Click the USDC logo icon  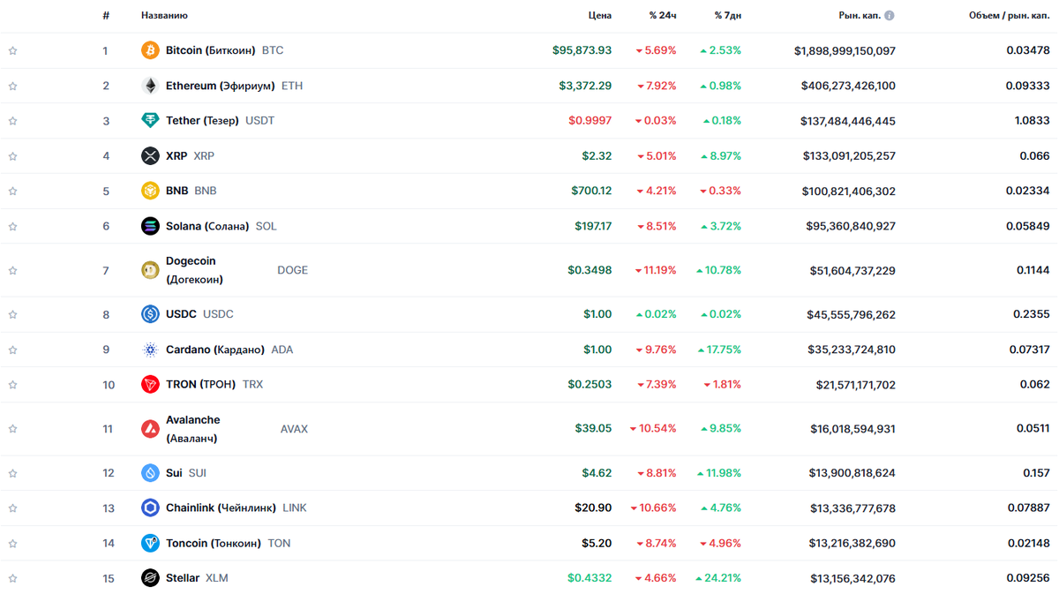point(150,314)
